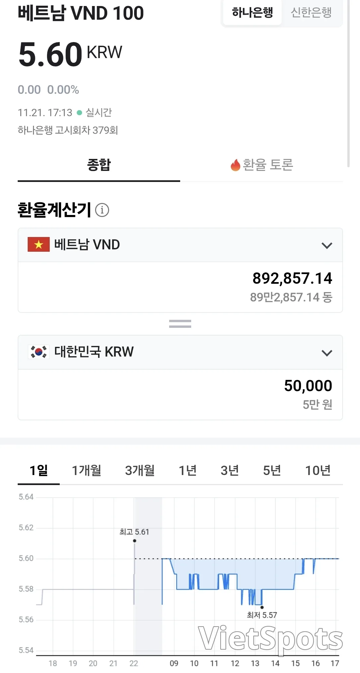Select the 3개월 chart period
Viewport: 360px width, 673px height.
tap(140, 470)
